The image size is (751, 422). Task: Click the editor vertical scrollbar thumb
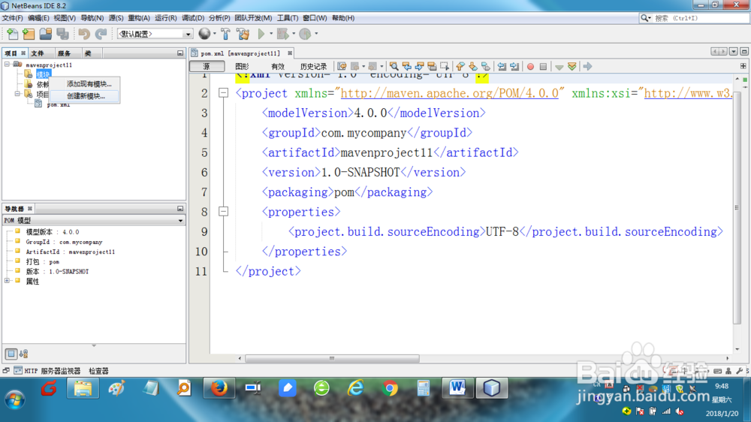pyautogui.click(x=737, y=207)
